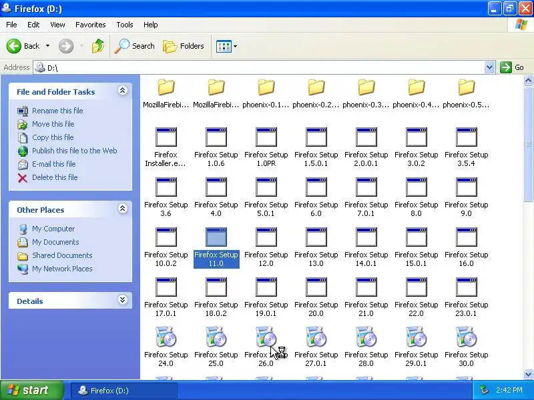Select the Firefox Setup 1.5.0.1 icon

pyautogui.click(x=316, y=137)
